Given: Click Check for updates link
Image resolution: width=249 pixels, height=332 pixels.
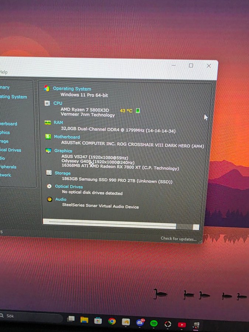Looking at the screenshot, I should pos(179,239).
